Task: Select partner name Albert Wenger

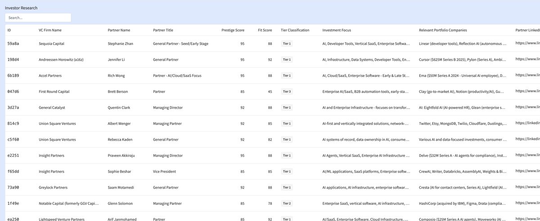Action: click(120, 124)
